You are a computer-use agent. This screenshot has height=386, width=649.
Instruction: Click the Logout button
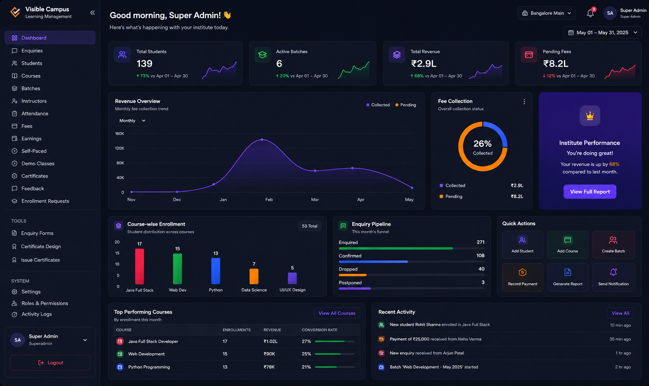[x=50, y=362]
